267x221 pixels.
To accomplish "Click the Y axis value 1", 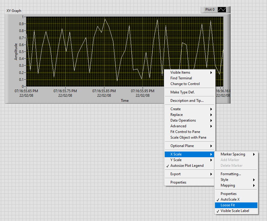I will tap(23, 17).
